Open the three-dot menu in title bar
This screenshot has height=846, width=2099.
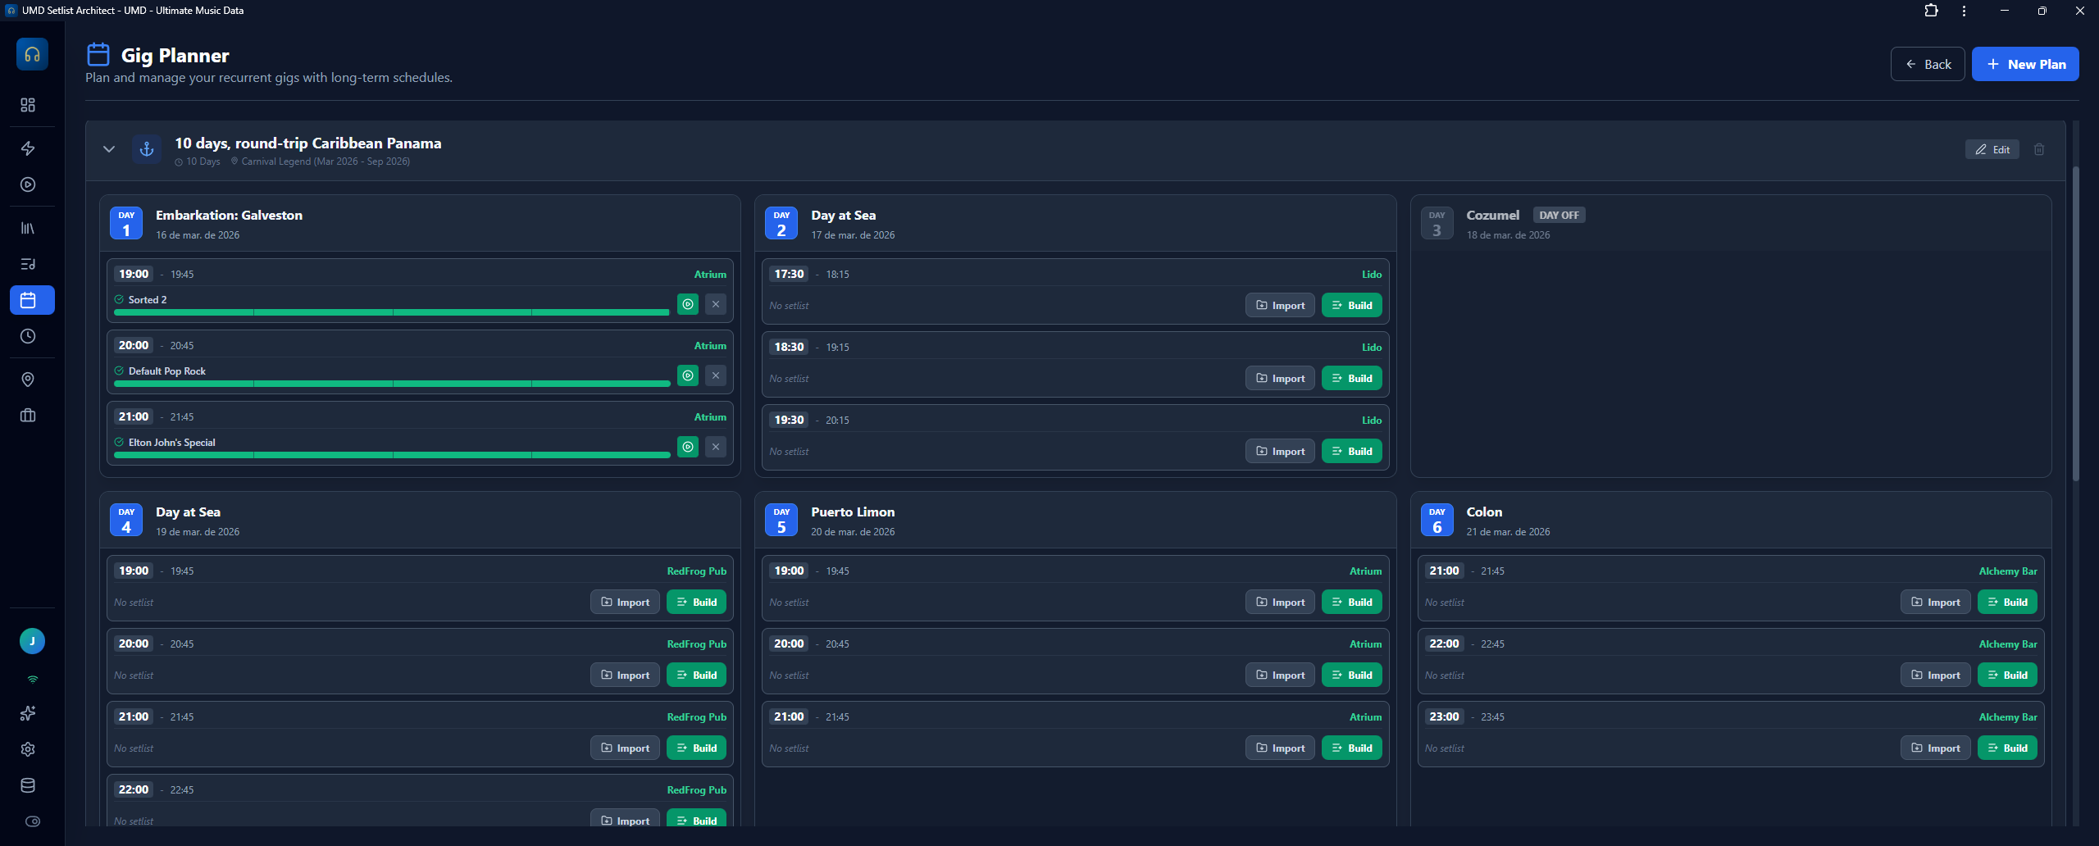1964,11
